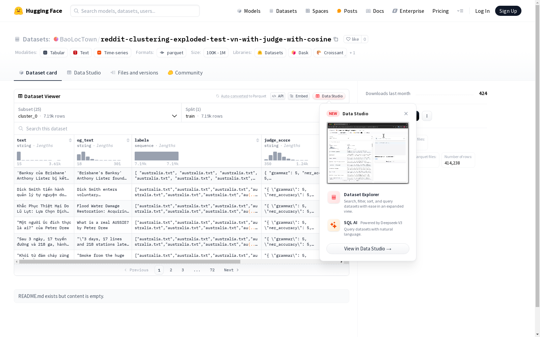Click the Next page button
This screenshot has height=337, width=540.
pyautogui.click(x=232, y=270)
